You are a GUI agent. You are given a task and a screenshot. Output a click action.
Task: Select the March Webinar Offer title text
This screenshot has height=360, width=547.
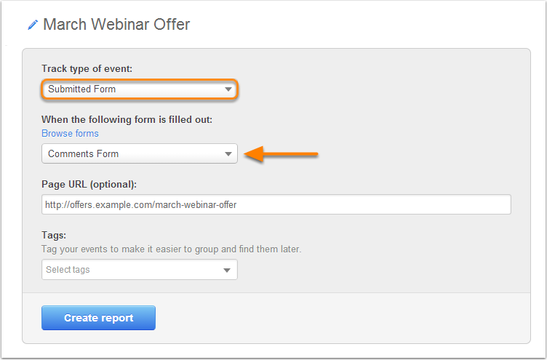pyautogui.click(x=116, y=25)
